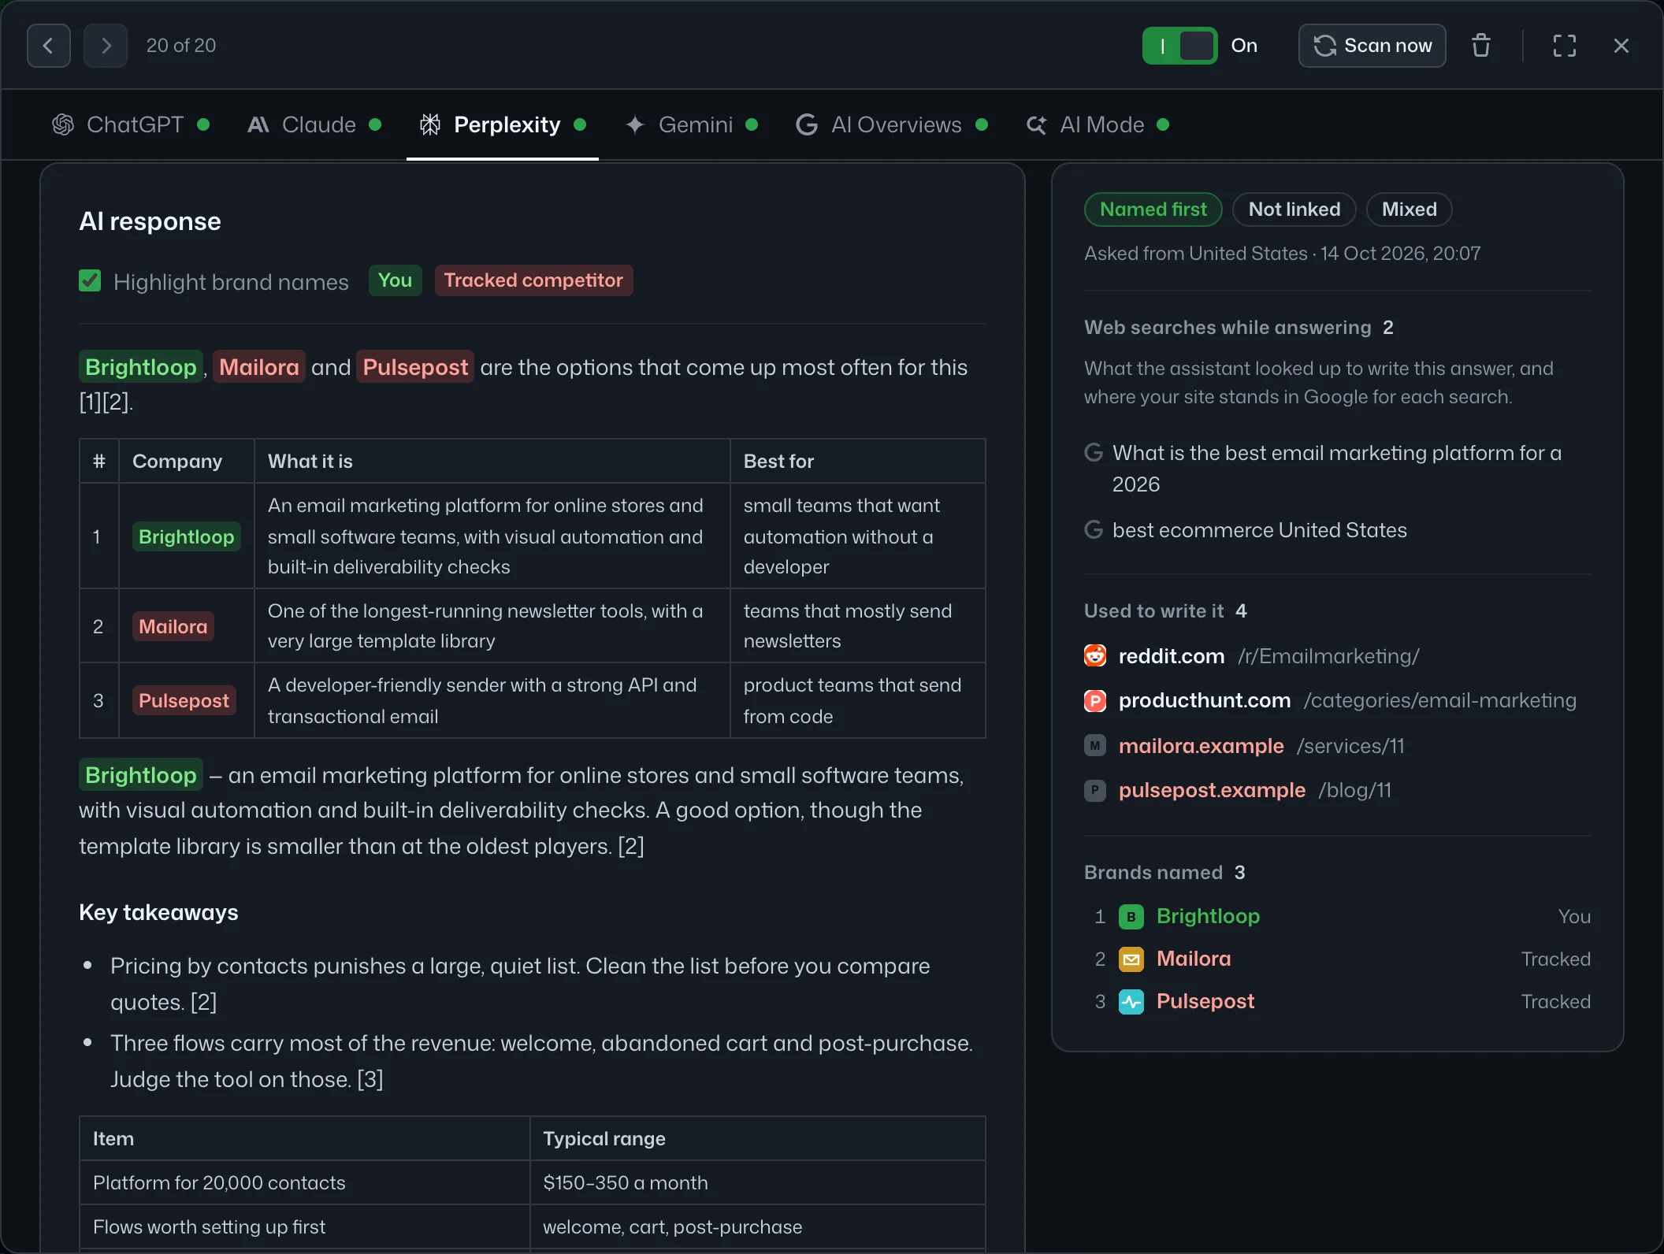The image size is (1664, 1254).
Task: Uncheck Highlight brand names checkbox
Action: (x=90, y=281)
